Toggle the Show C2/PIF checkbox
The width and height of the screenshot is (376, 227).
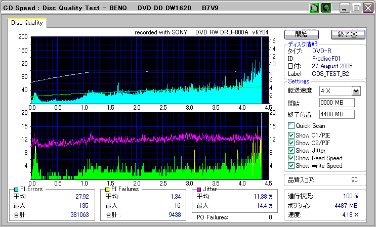(291, 143)
